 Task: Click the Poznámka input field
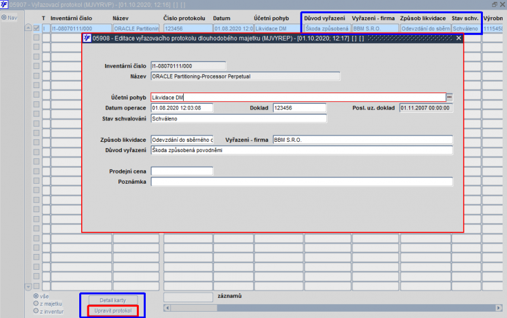(x=302, y=182)
